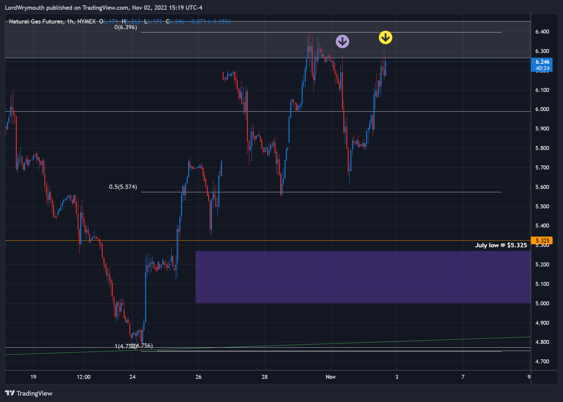Click 4.700 on the price axis
The image size is (563, 402).
tap(542, 362)
